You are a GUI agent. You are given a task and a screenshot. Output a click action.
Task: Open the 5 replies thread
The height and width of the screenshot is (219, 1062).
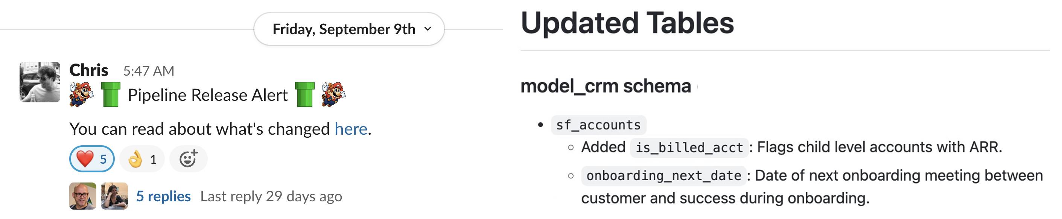click(163, 196)
